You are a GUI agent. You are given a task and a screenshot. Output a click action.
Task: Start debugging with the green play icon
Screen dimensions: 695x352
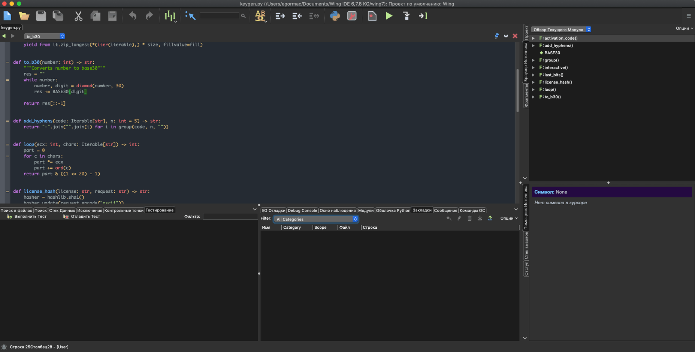tap(389, 16)
